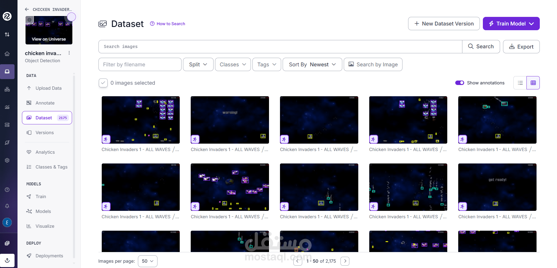The height and width of the screenshot is (268, 557).
Task: Open the image showing 'warning!' text
Action: coord(230,120)
